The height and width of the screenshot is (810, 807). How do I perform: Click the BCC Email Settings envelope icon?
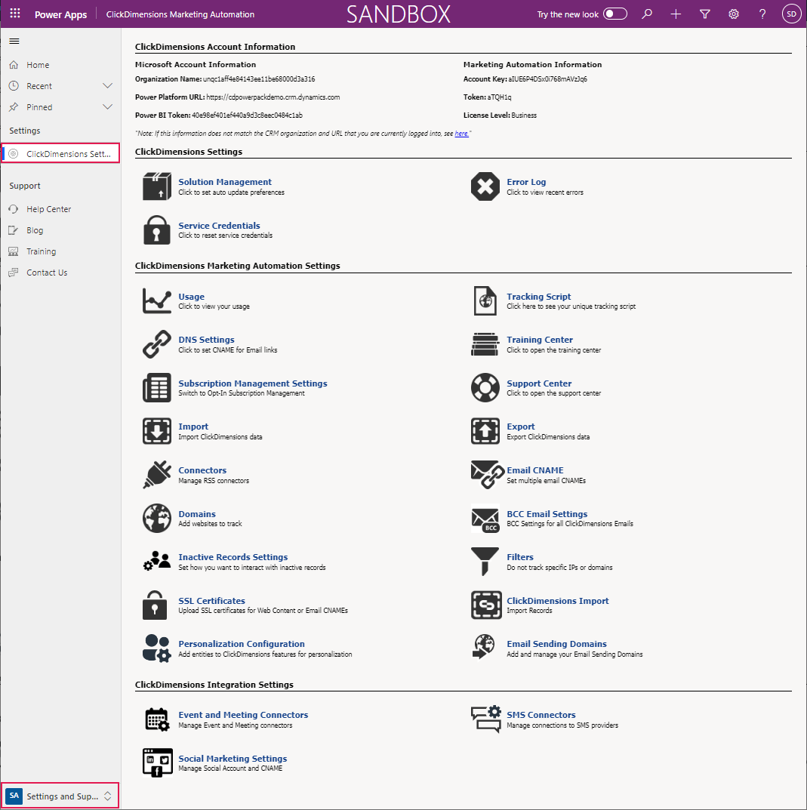(x=485, y=518)
